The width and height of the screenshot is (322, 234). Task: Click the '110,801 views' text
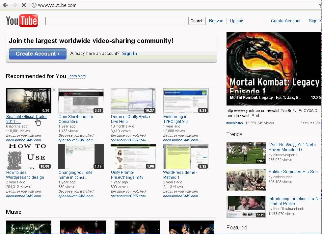click(x=18, y=131)
